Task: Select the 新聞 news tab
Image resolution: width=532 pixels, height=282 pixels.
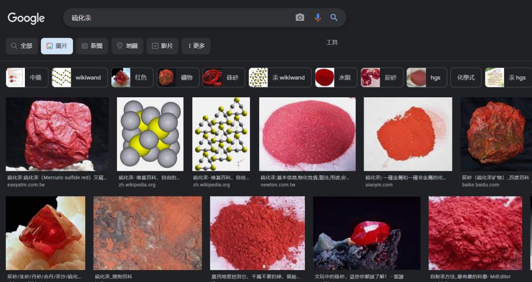Action: point(91,46)
